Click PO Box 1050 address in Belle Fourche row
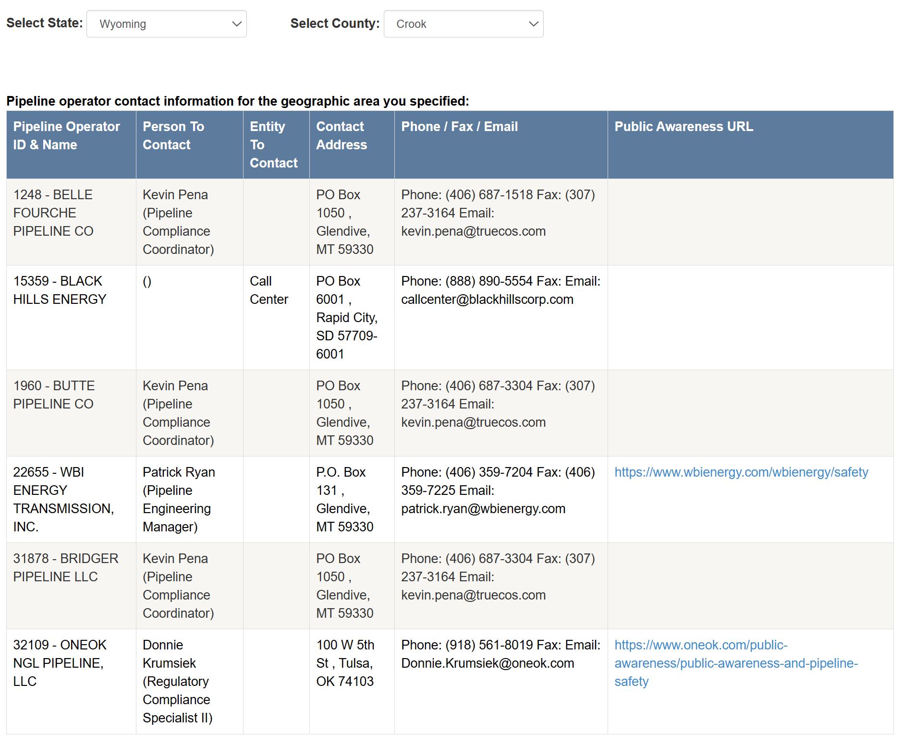The width and height of the screenshot is (903, 744). 352,222
